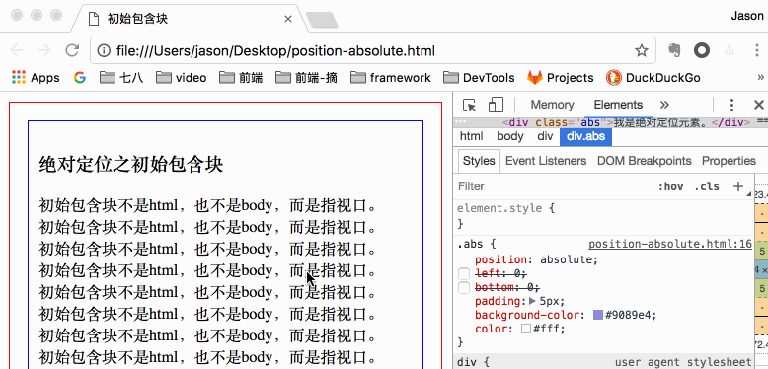Screen dimensions: 768x369
Task: Toggle the .cls class editor button
Action: coord(706,186)
